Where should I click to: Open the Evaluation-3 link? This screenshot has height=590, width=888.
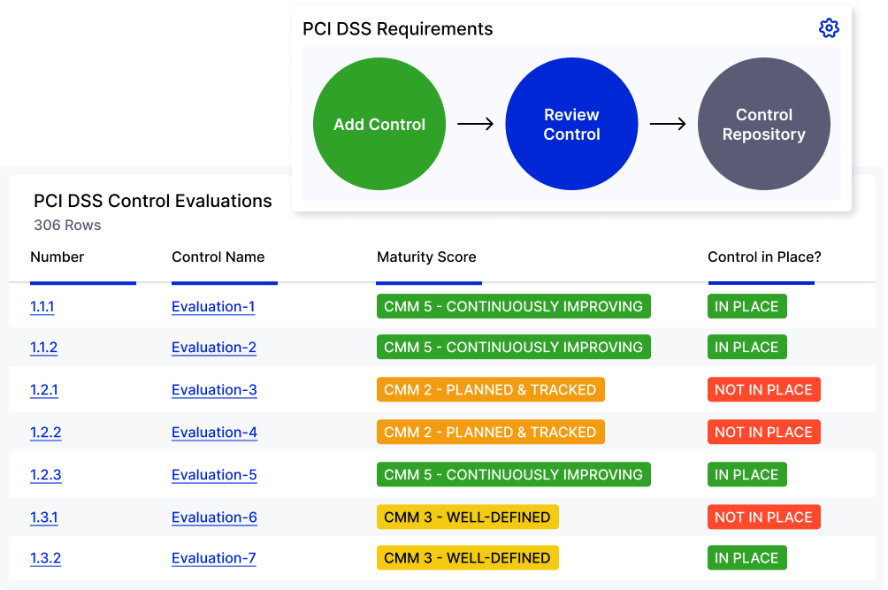[x=214, y=389]
